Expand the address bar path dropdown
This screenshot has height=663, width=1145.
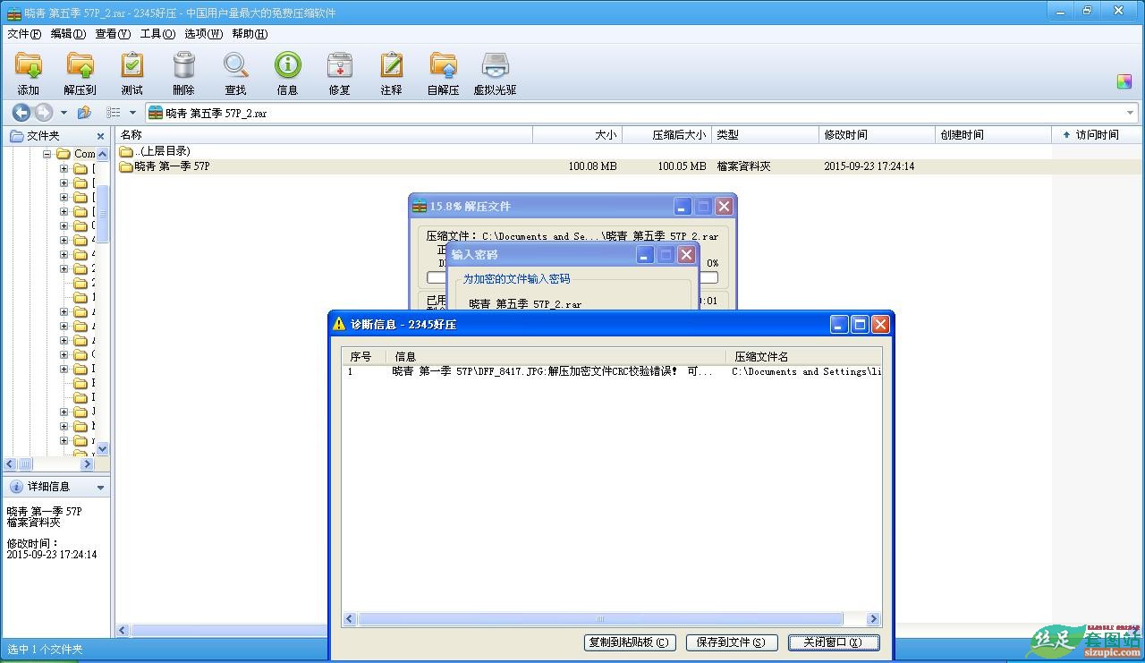[x=1130, y=113]
